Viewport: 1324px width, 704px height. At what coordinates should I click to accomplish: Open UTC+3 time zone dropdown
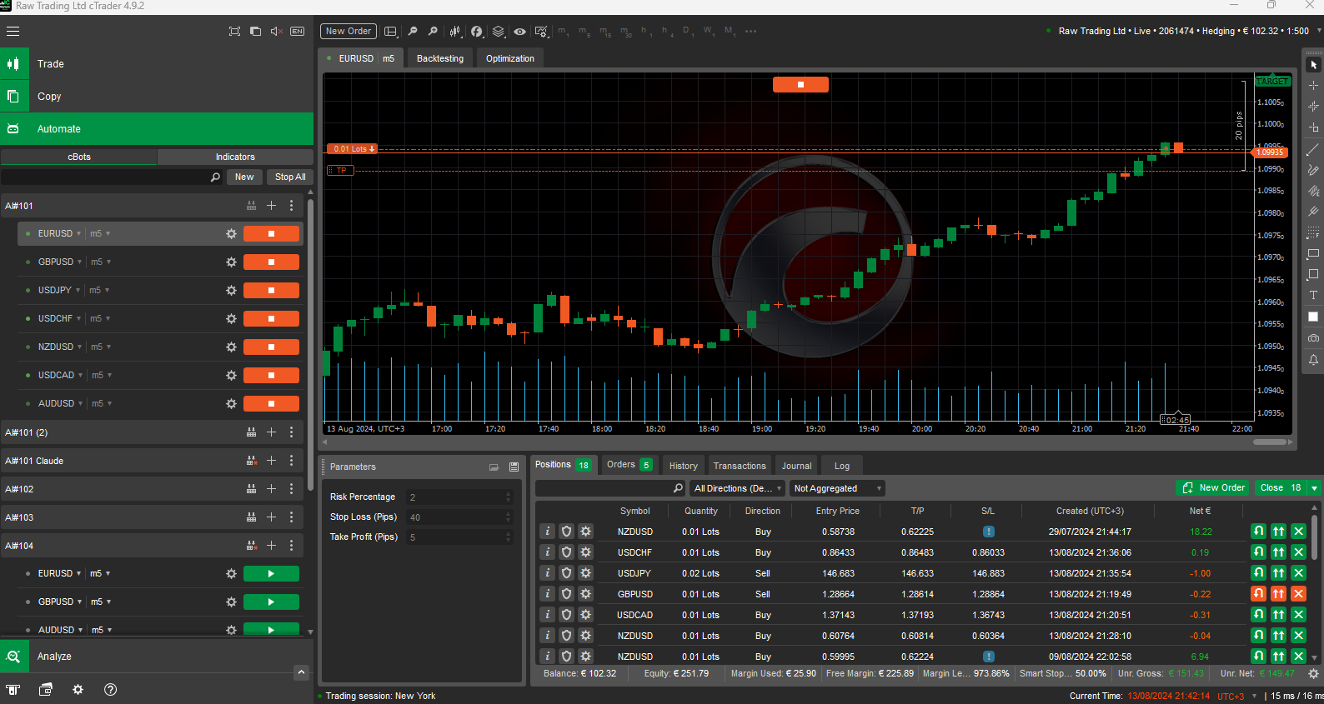point(1254,697)
